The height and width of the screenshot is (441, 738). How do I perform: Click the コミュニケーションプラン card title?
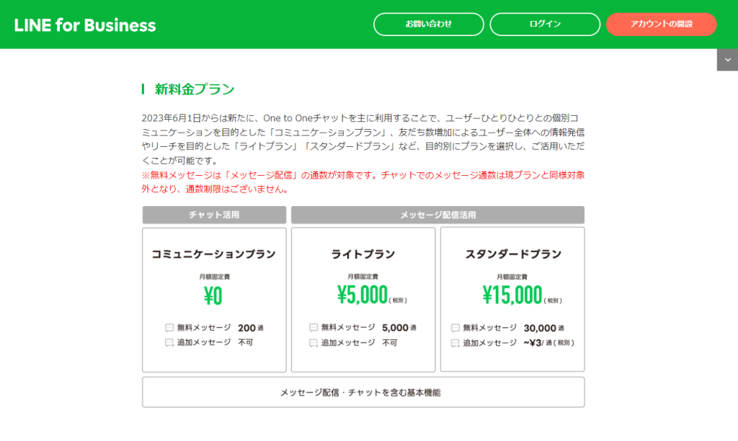213,254
